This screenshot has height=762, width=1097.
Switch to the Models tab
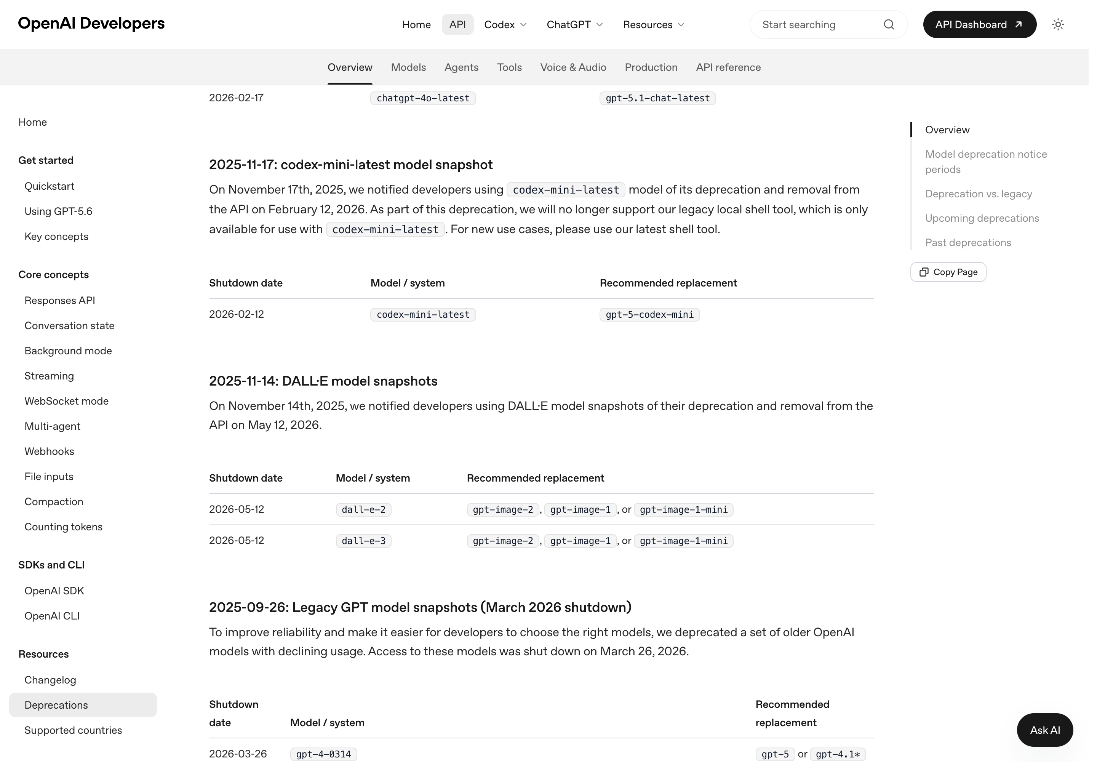408,67
